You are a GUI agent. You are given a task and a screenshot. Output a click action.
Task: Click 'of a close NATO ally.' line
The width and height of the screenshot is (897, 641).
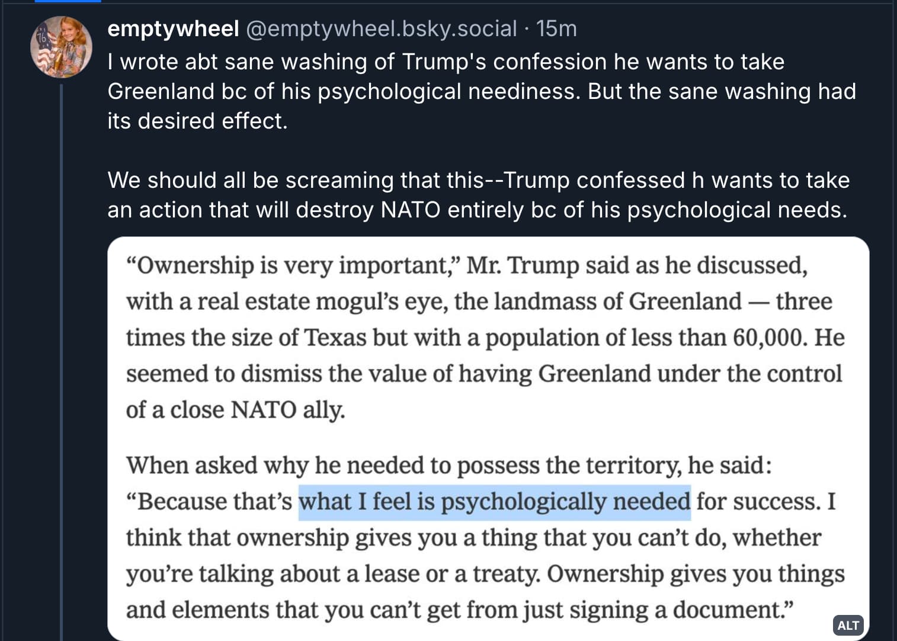pos(235,410)
